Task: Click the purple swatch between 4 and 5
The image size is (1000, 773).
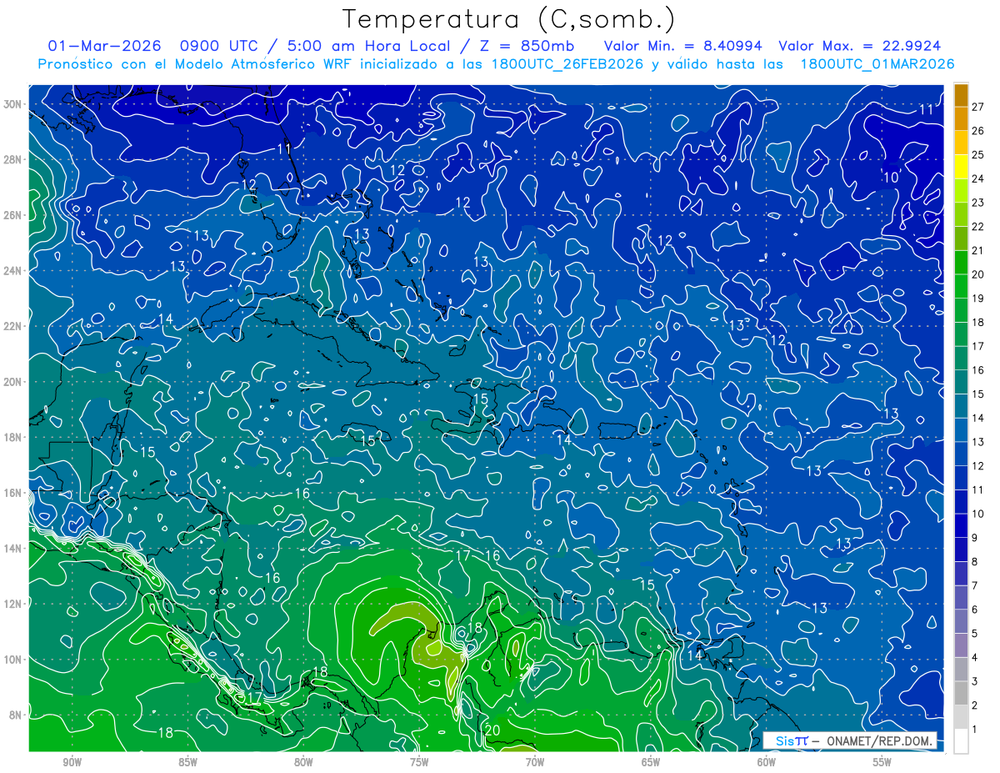Action: tap(962, 645)
